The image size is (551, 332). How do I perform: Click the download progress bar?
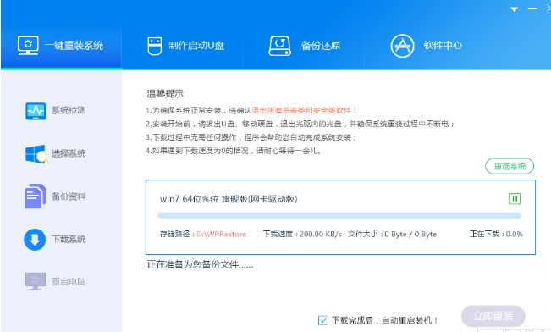[339, 215]
